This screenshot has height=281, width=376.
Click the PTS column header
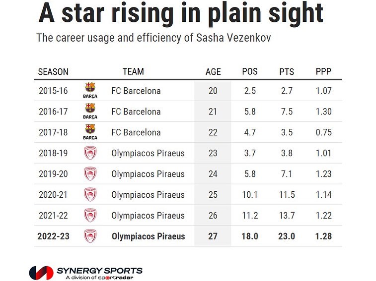coord(287,72)
